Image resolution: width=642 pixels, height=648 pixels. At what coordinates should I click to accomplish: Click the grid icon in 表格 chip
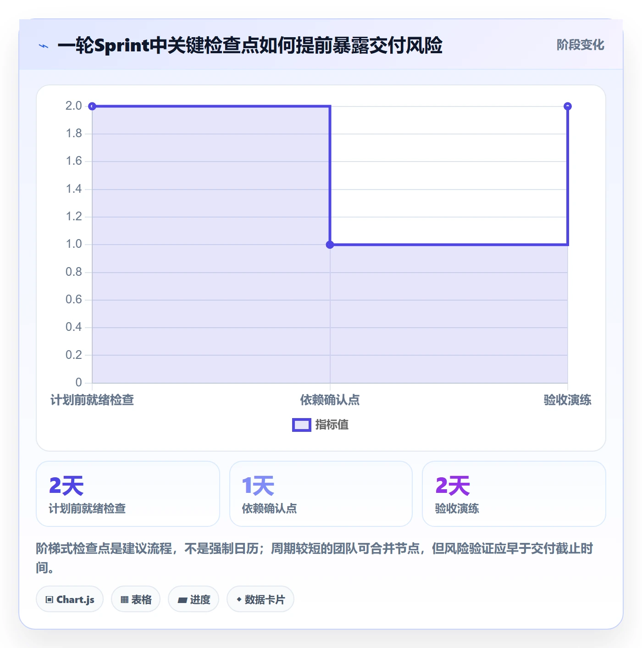tap(124, 600)
